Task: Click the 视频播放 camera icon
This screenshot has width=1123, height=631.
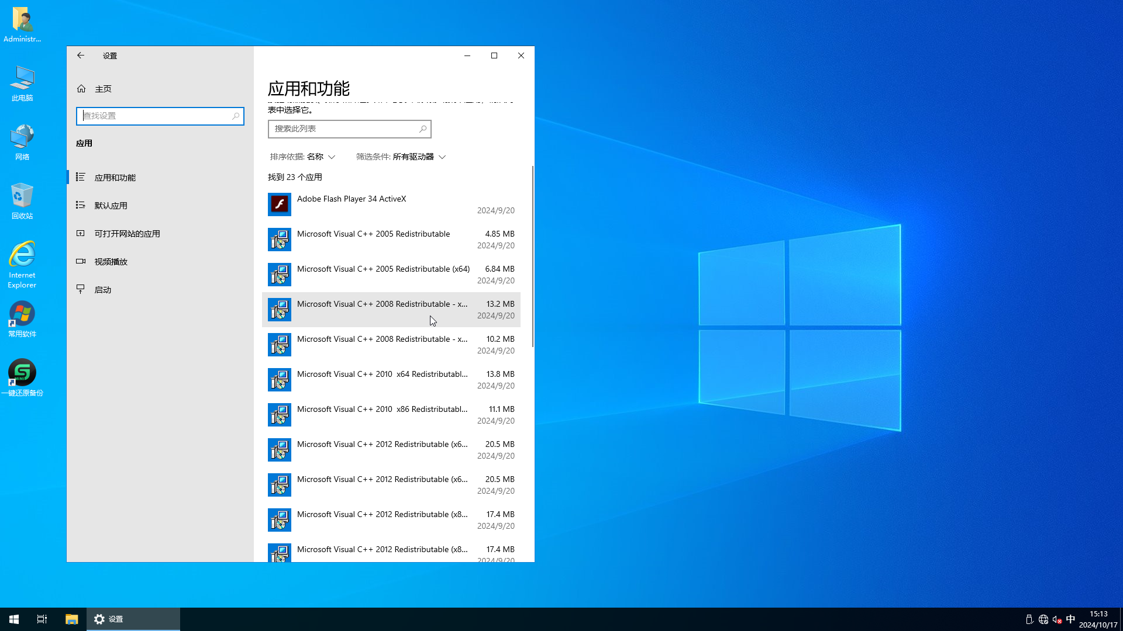Action: coord(81,261)
